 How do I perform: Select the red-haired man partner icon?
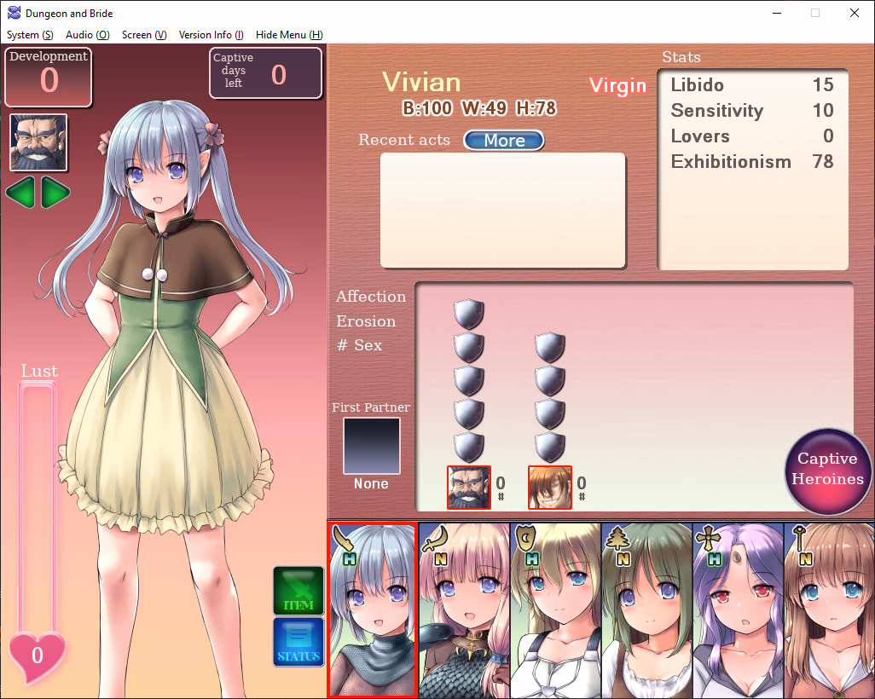pos(550,488)
